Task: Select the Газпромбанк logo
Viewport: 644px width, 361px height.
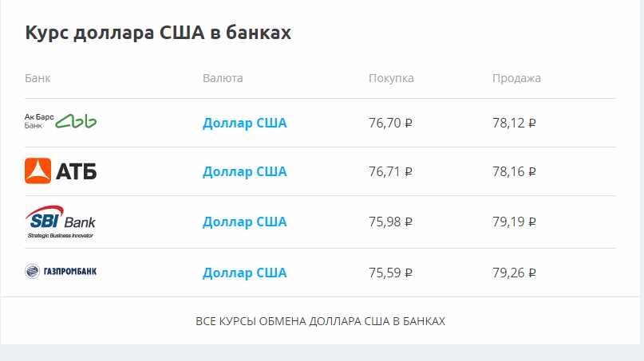Action: 61,271
